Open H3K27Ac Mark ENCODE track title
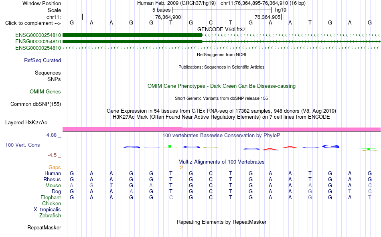 221,117
